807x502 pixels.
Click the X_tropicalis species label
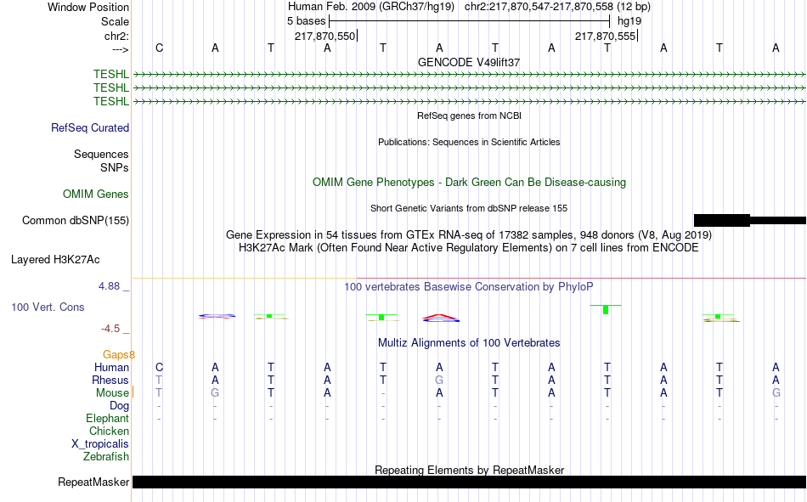(x=100, y=444)
